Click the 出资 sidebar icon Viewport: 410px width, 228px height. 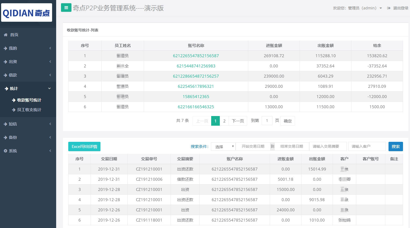tap(5, 61)
